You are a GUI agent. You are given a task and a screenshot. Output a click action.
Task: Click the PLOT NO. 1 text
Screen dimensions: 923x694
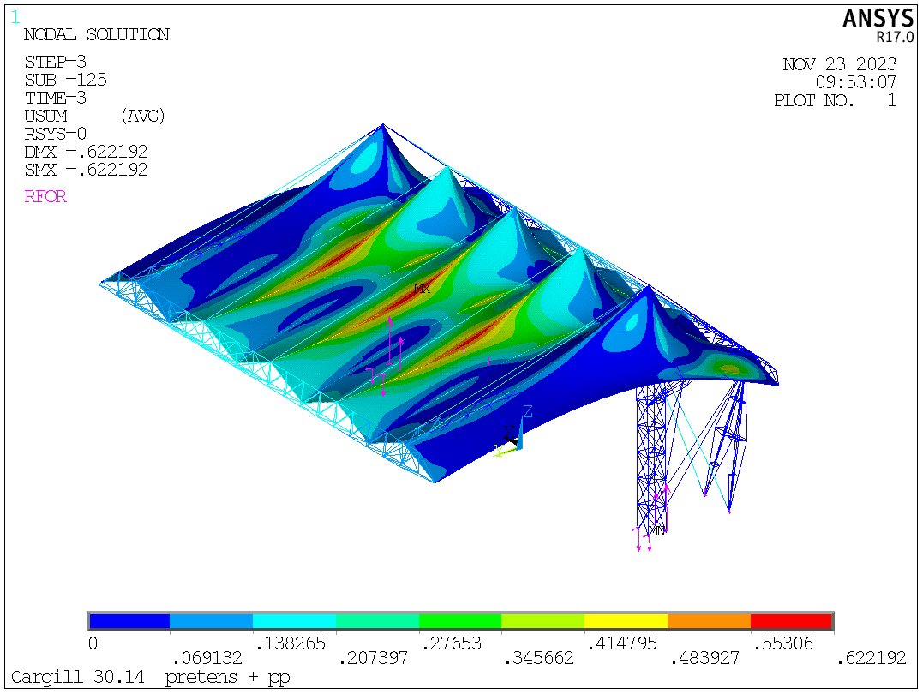coord(835,100)
